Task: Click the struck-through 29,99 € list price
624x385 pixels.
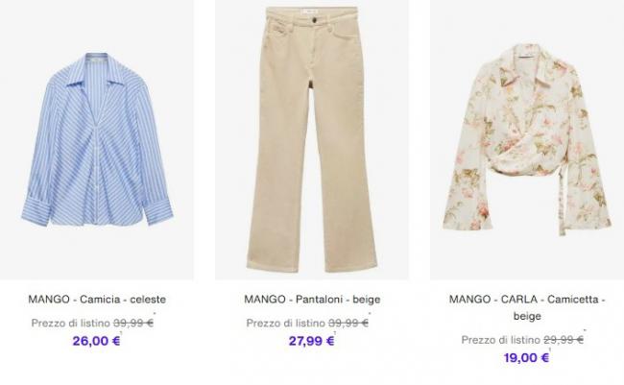Action: click(564, 340)
